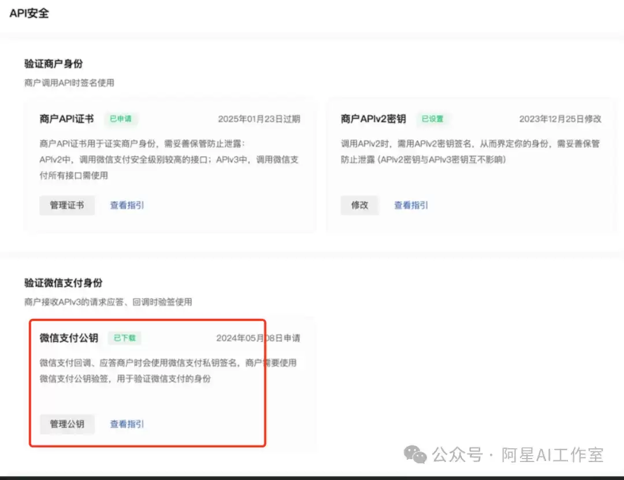
Task: Select the 已申请 status tag
Action: click(121, 118)
